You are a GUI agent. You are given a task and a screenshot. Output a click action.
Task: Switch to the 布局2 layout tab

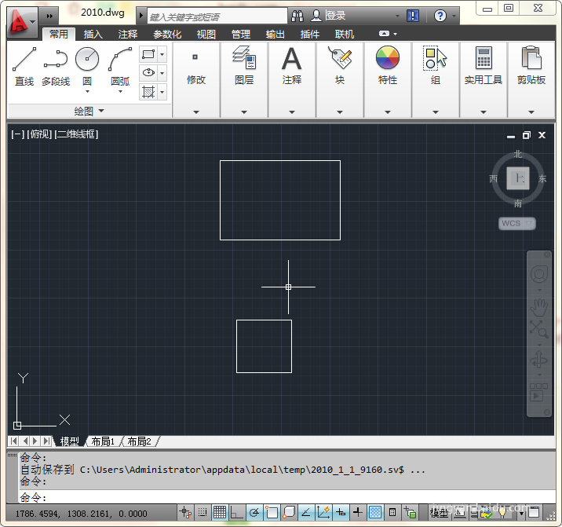[x=140, y=441]
